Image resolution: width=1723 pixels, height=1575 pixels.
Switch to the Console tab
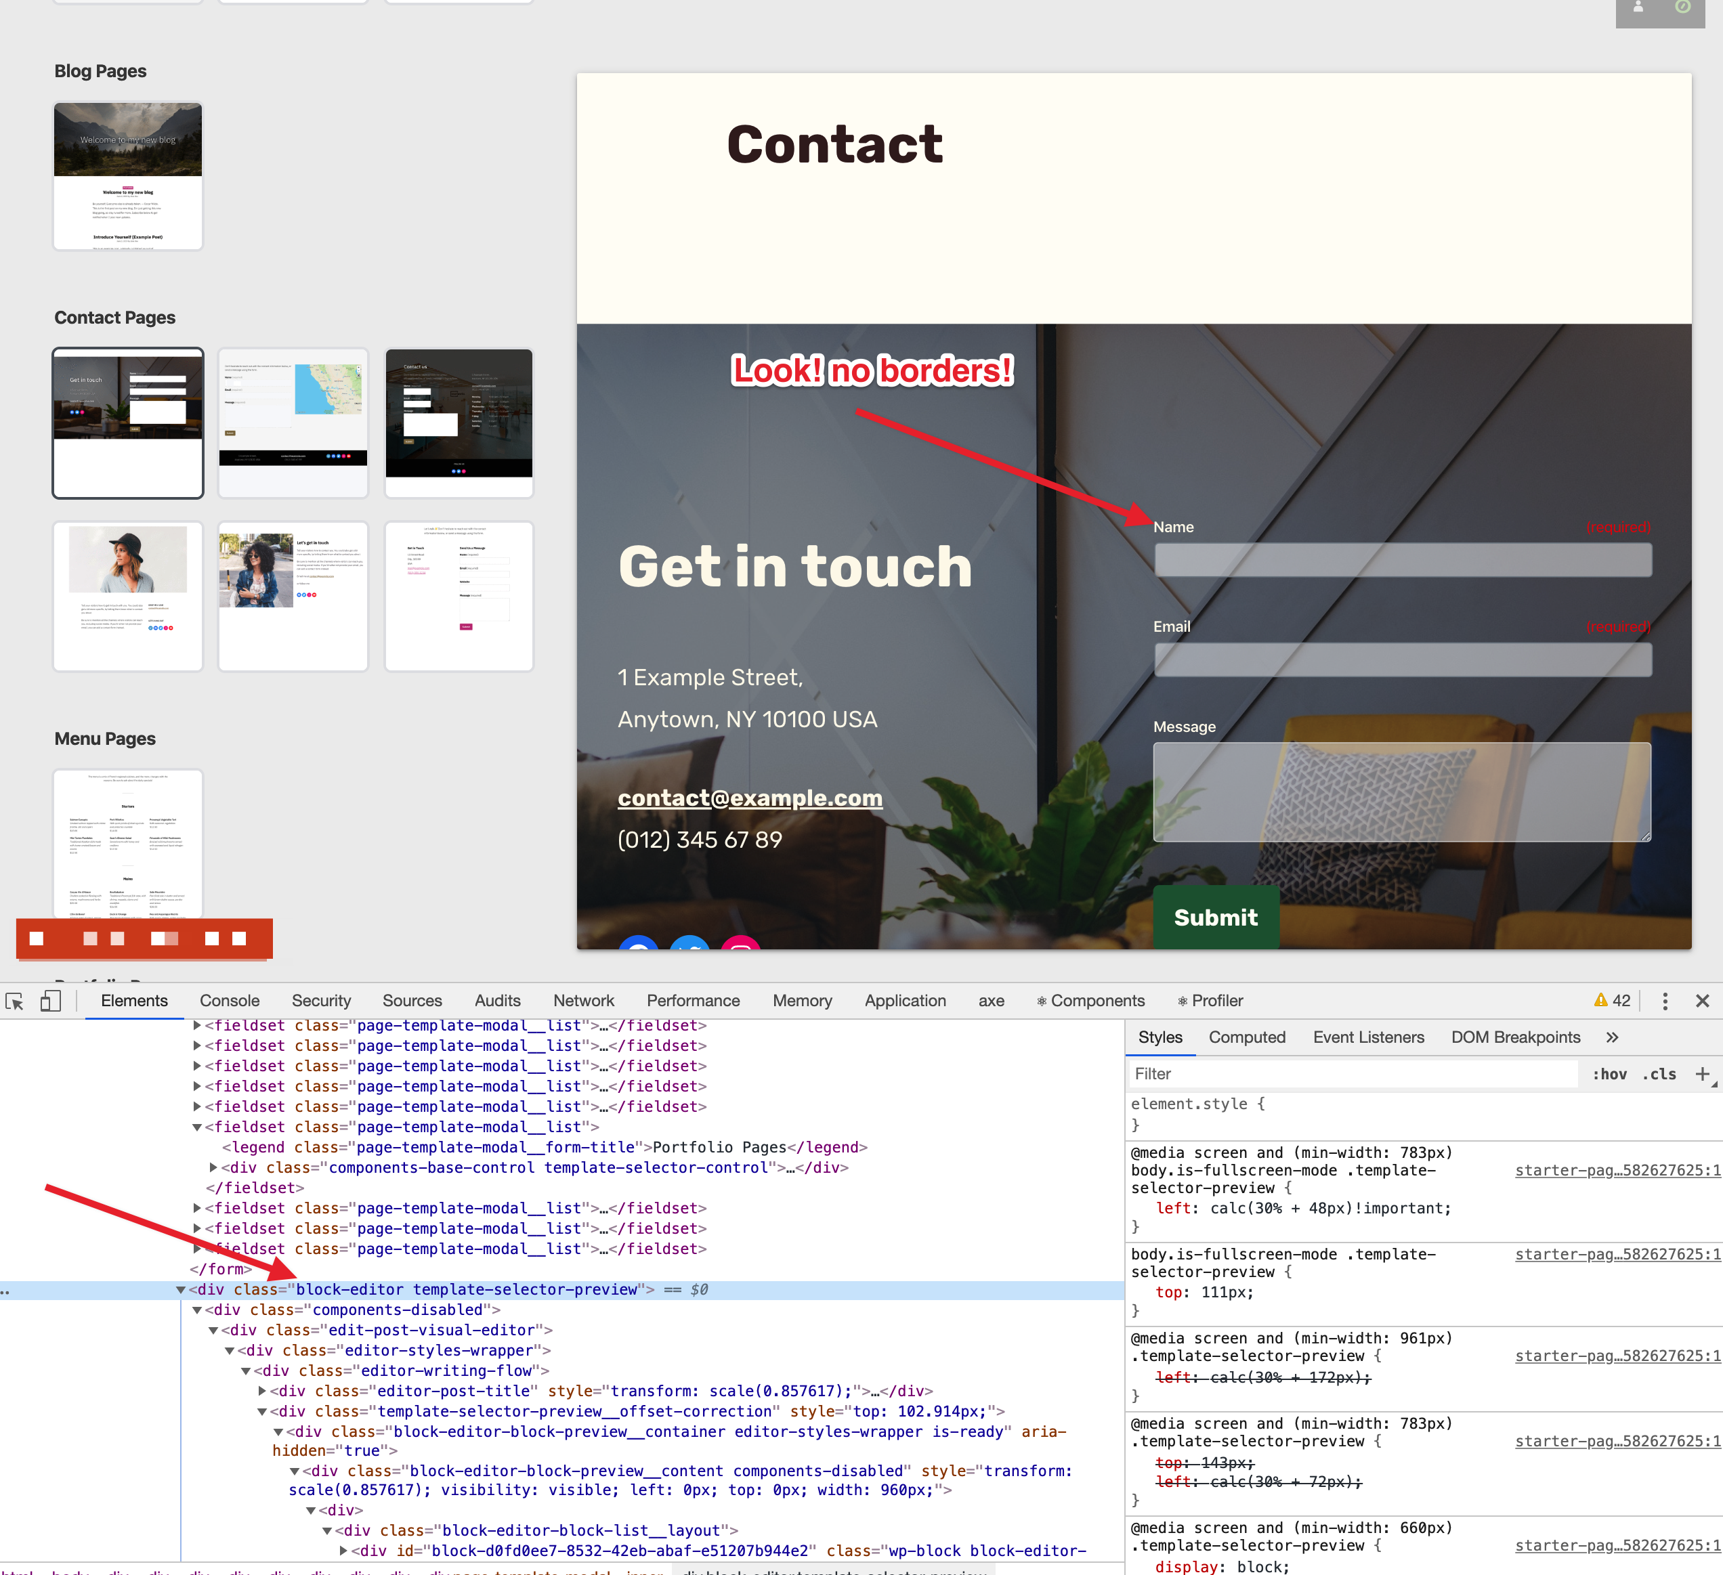(229, 1001)
